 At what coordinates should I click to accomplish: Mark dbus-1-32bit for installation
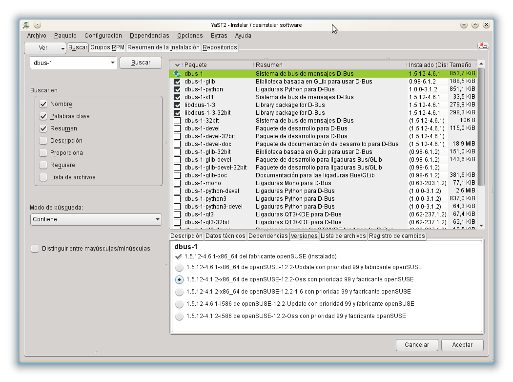[x=177, y=121]
